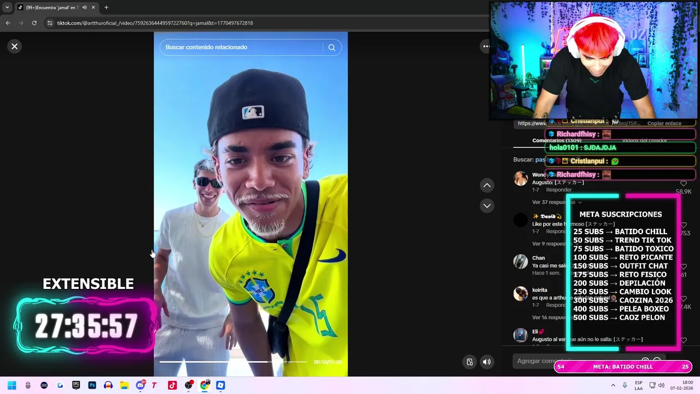Click 'Copiar enlace' button
The height and width of the screenshot is (394, 700).
point(664,124)
